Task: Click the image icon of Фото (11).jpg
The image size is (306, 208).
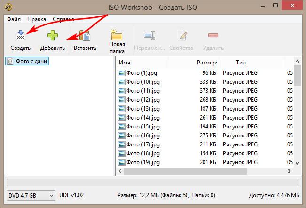Action: click(122, 91)
